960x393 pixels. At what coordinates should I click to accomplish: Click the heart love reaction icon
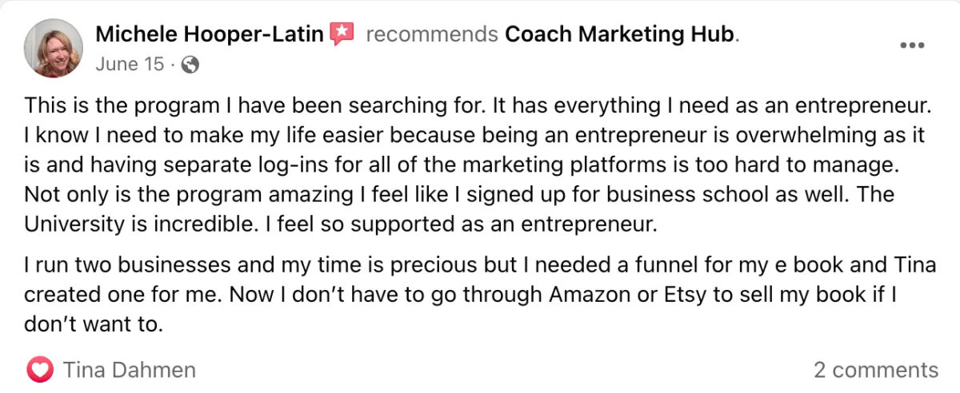click(39, 370)
